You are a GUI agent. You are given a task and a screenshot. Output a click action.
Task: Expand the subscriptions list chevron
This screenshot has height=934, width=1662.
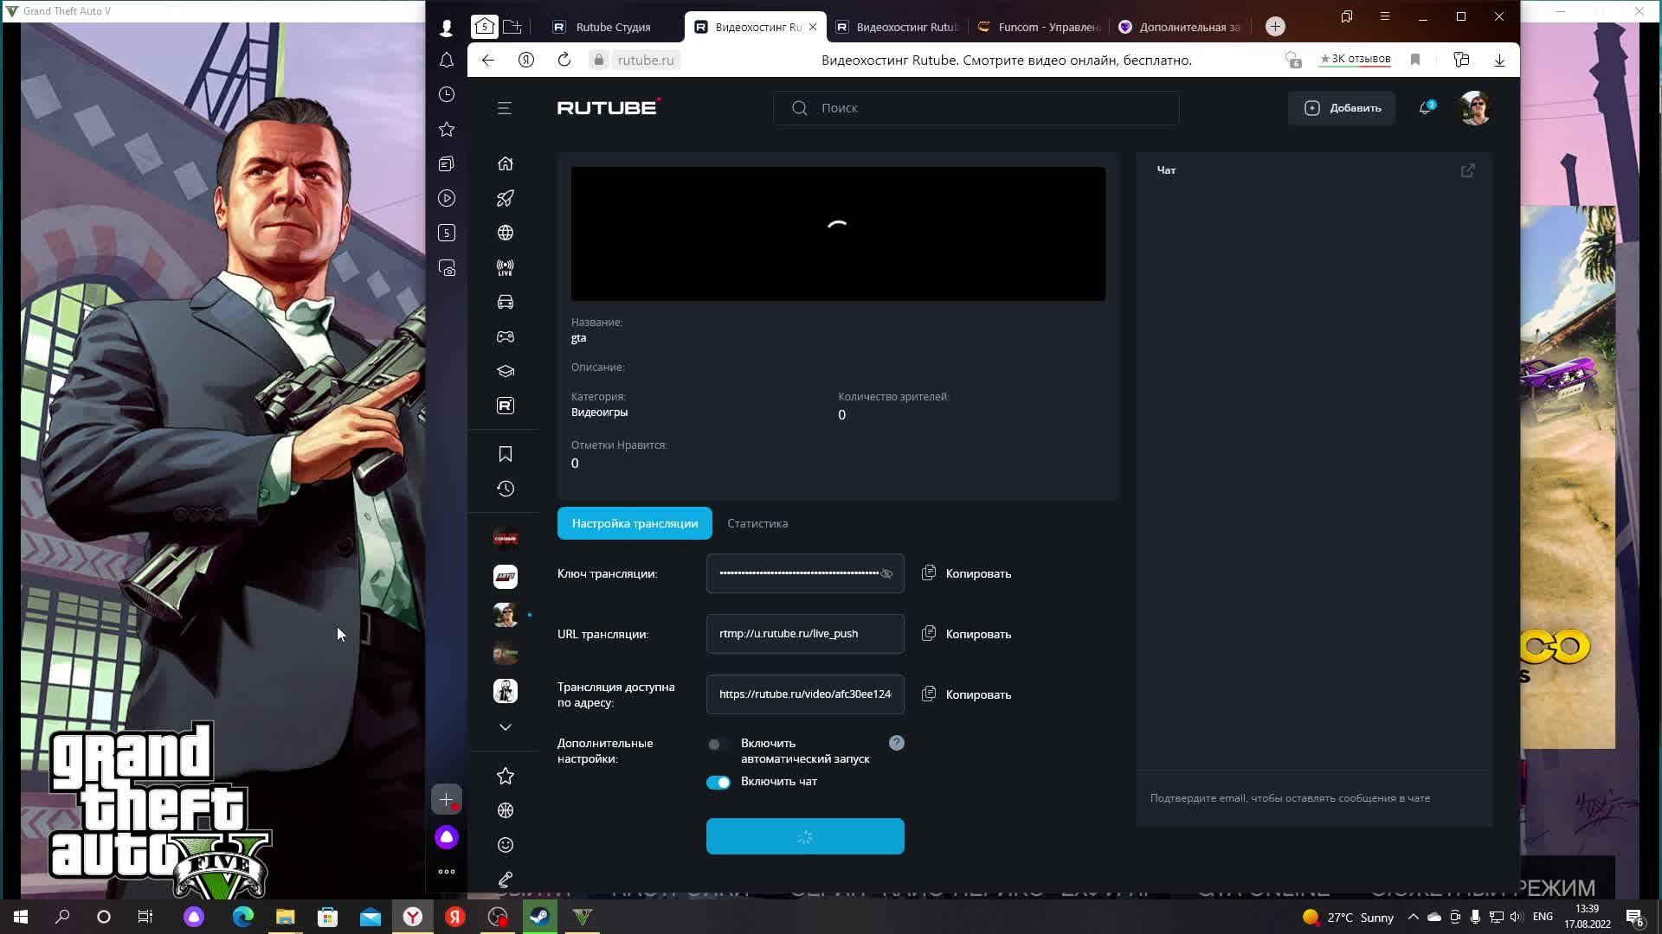(x=506, y=727)
